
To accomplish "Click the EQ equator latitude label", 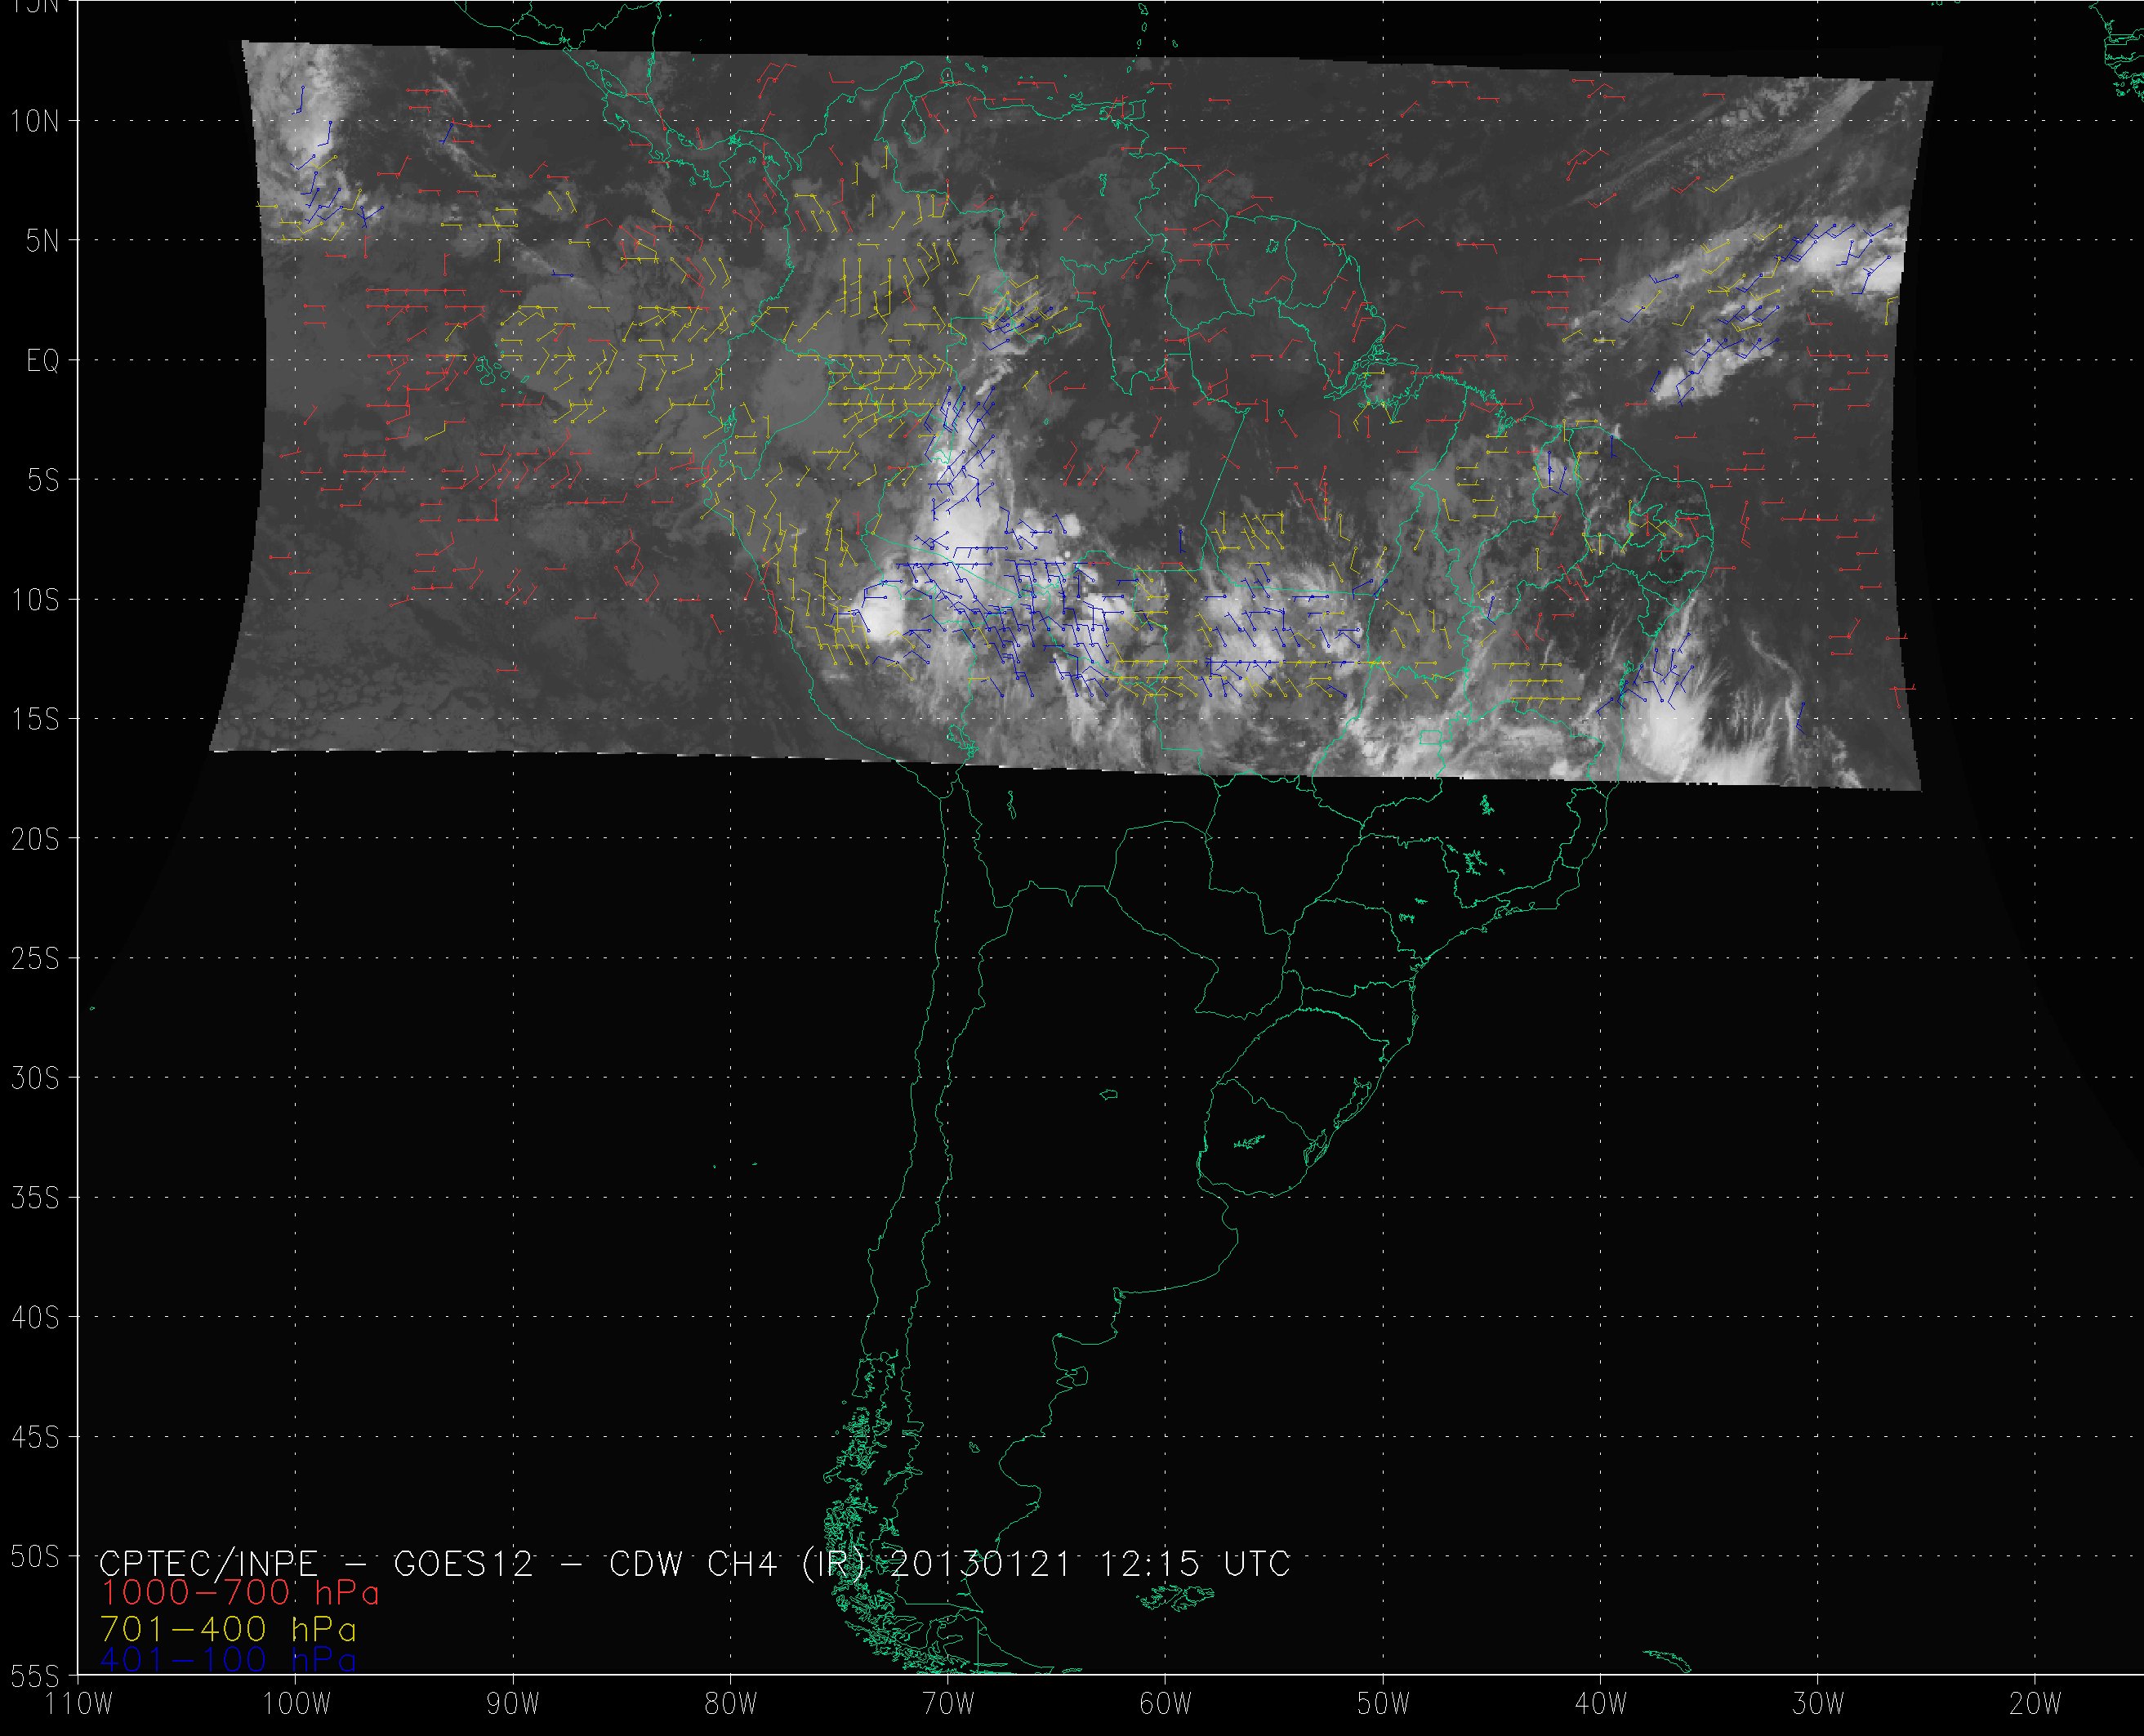I will click(x=43, y=360).
